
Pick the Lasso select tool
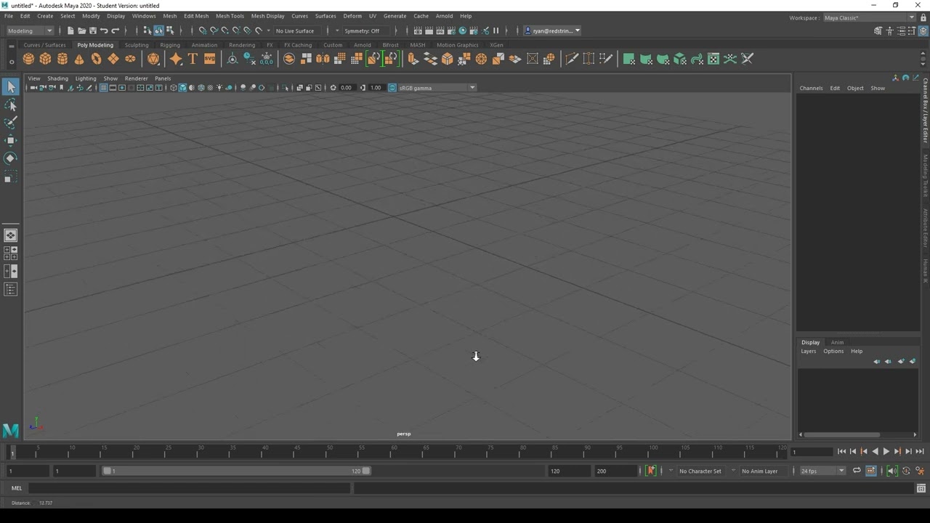tap(10, 105)
